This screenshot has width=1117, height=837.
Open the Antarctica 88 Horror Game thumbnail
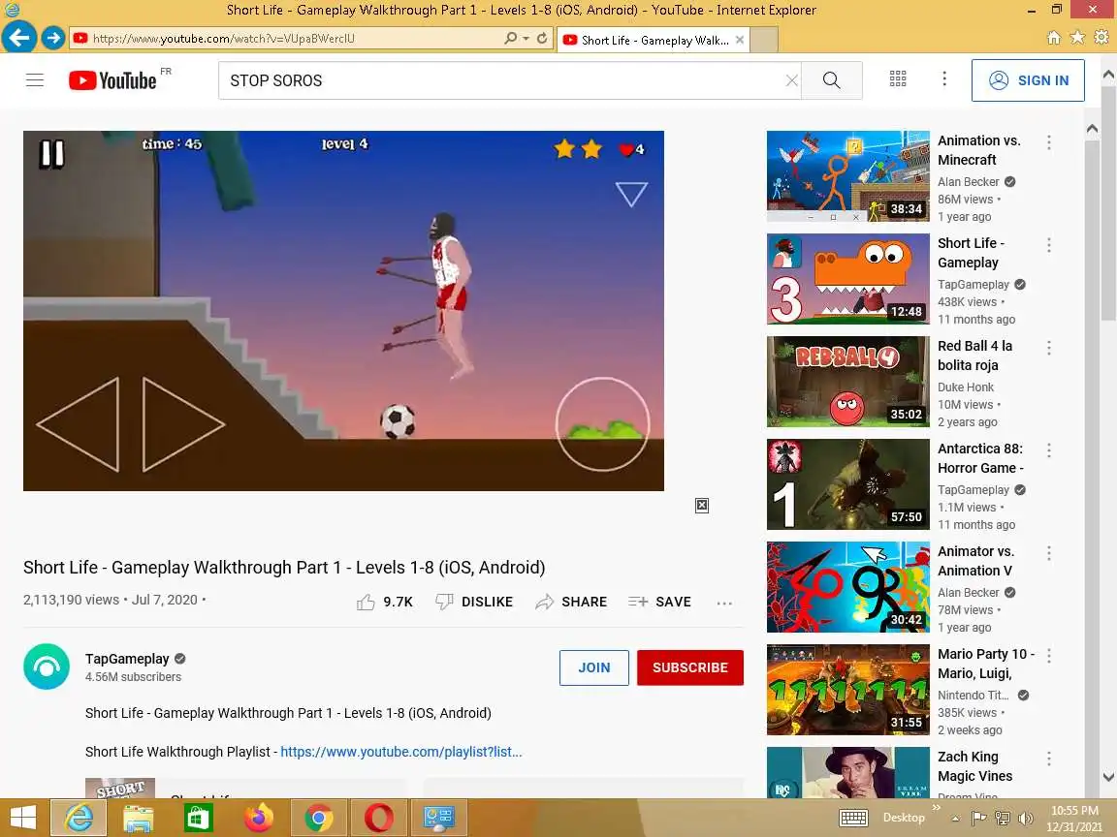pos(847,484)
